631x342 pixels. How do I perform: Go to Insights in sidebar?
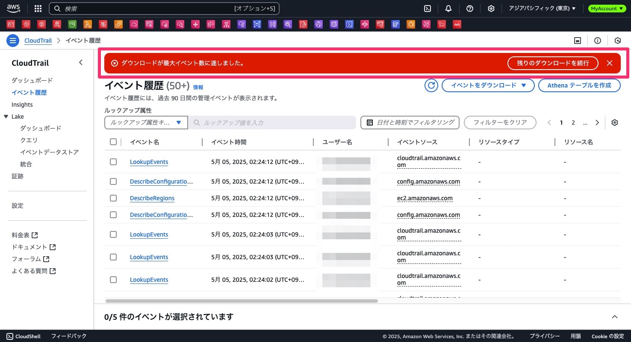coord(22,105)
